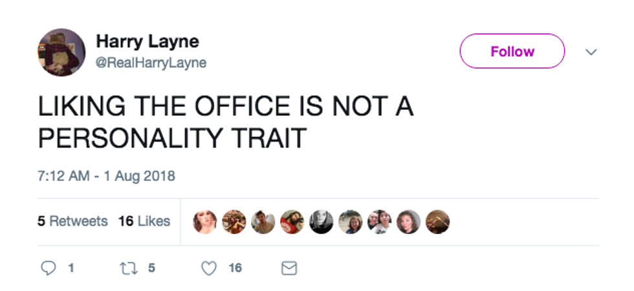634x291 pixels.
Task: Open the 7:12 AM - 1 Aug 2018 timestamp
Action: pos(107,175)
